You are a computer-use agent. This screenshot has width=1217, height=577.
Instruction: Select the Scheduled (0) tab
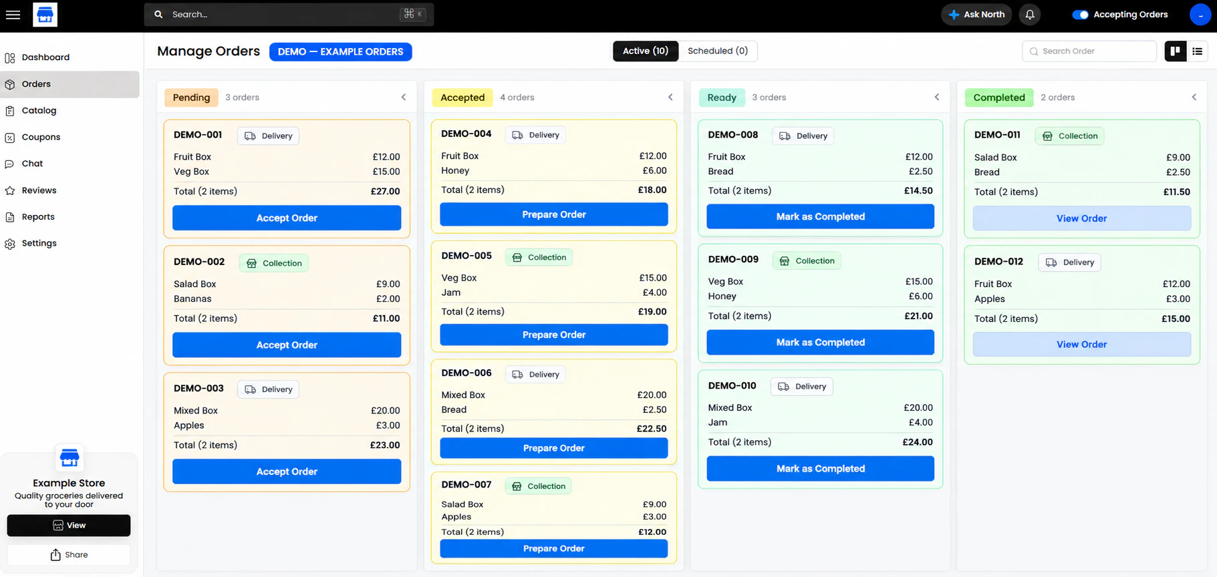(x=718, y=51)
